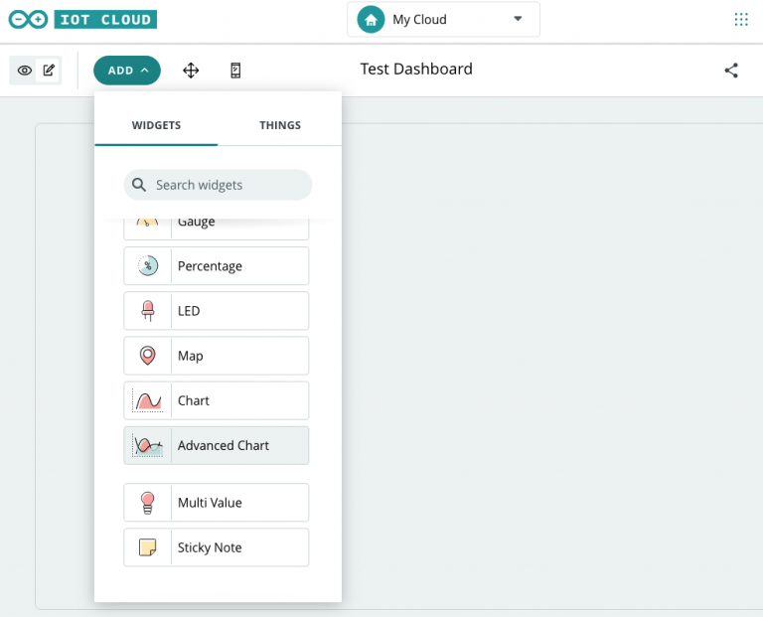The image size is (763, 617).
Task: Switch to the THINGS tab
Action: click(280, 125)
